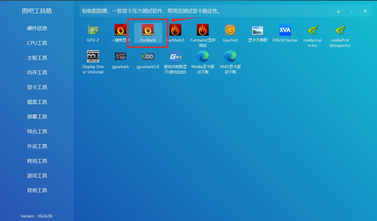Switch to the 硬件信息 category
Screen dimensions: 377x221
point(37,28)
